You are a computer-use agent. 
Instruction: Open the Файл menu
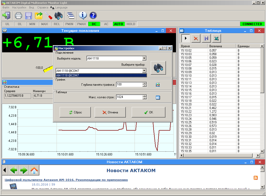[6, 7]
